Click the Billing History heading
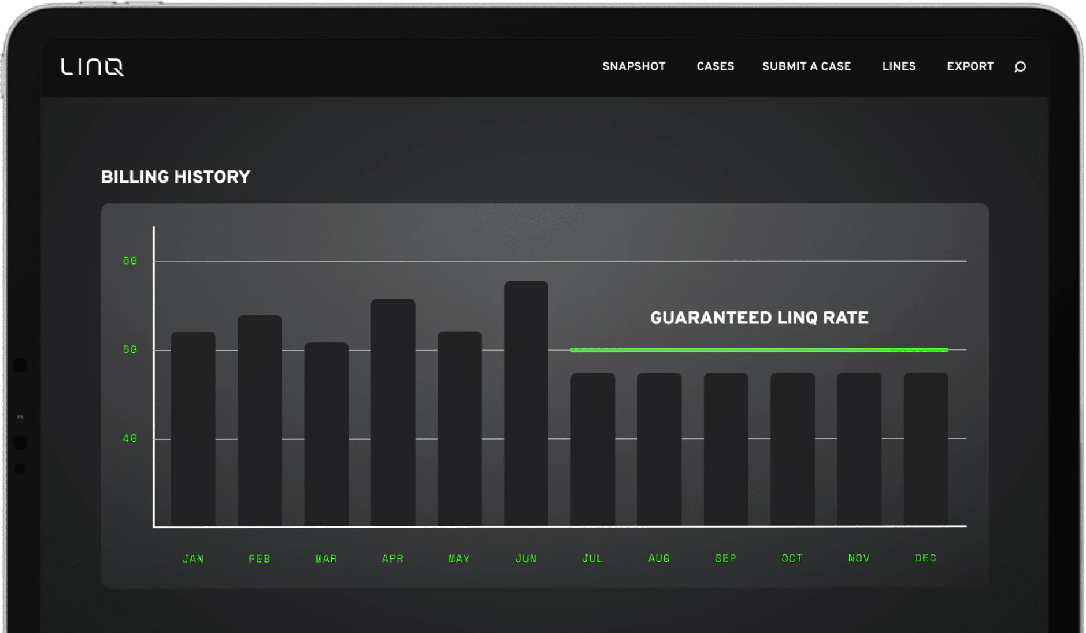 pos(175,177)
